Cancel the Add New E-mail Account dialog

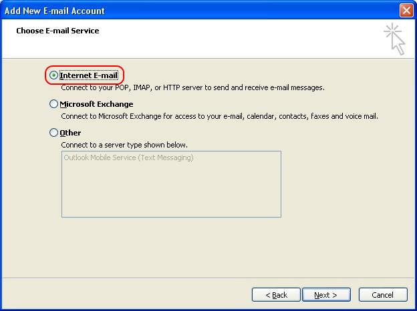[x=383, y=295]
